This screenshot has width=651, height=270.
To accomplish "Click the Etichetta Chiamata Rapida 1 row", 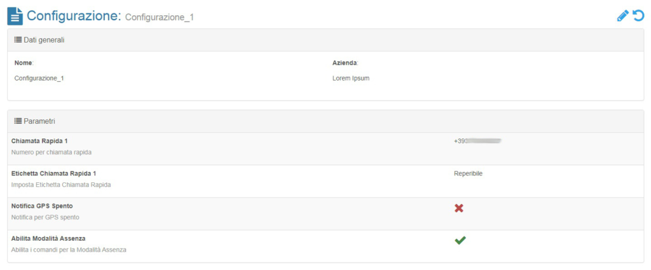I will [325, 181].
